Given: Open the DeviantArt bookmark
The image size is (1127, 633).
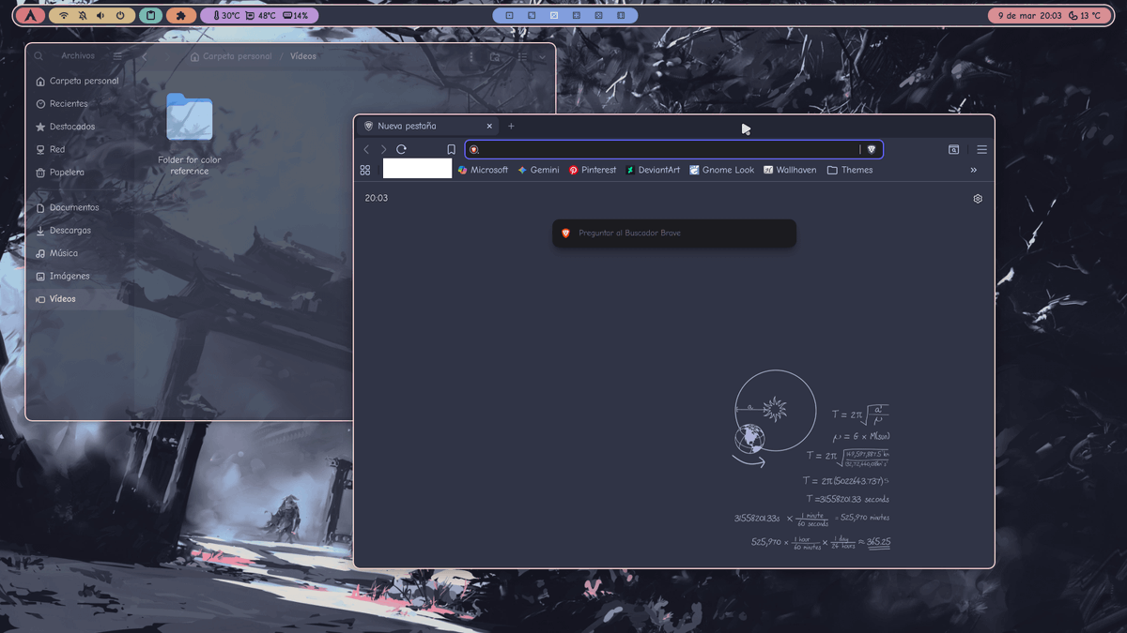Looking at the screenshot, I should coord(653,170).
